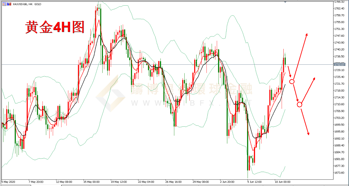Click the 5 Jun 12:00 time axis label
349x186 pixels.
255,182
